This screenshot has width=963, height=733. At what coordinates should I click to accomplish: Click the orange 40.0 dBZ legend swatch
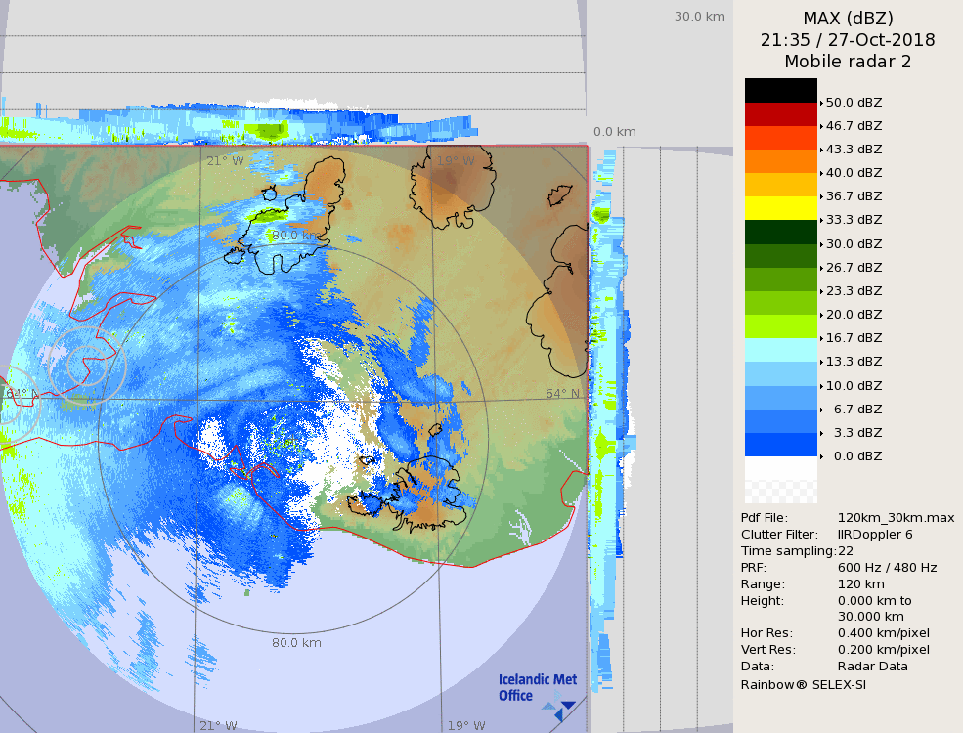point(780,161)
